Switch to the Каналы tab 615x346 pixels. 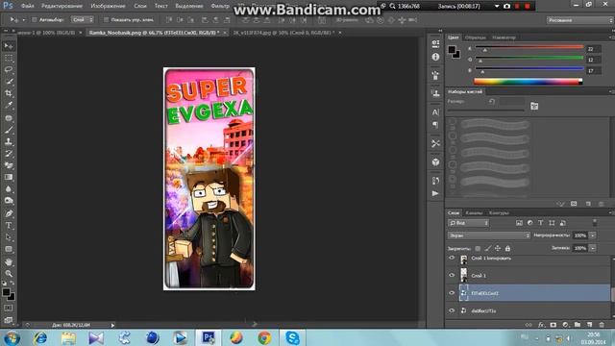pos(474,213)
